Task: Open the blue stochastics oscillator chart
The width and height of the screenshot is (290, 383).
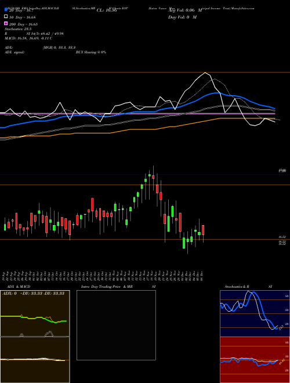Action: pos(255,313)
